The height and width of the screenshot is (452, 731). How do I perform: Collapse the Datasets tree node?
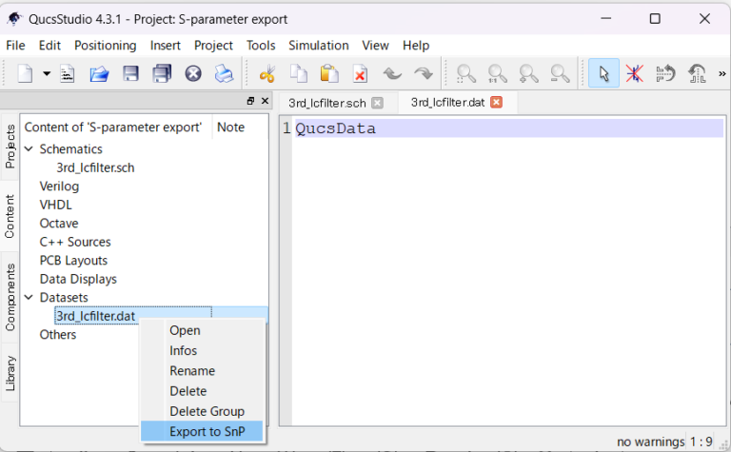pyautogui.click(x=29, y=298)
